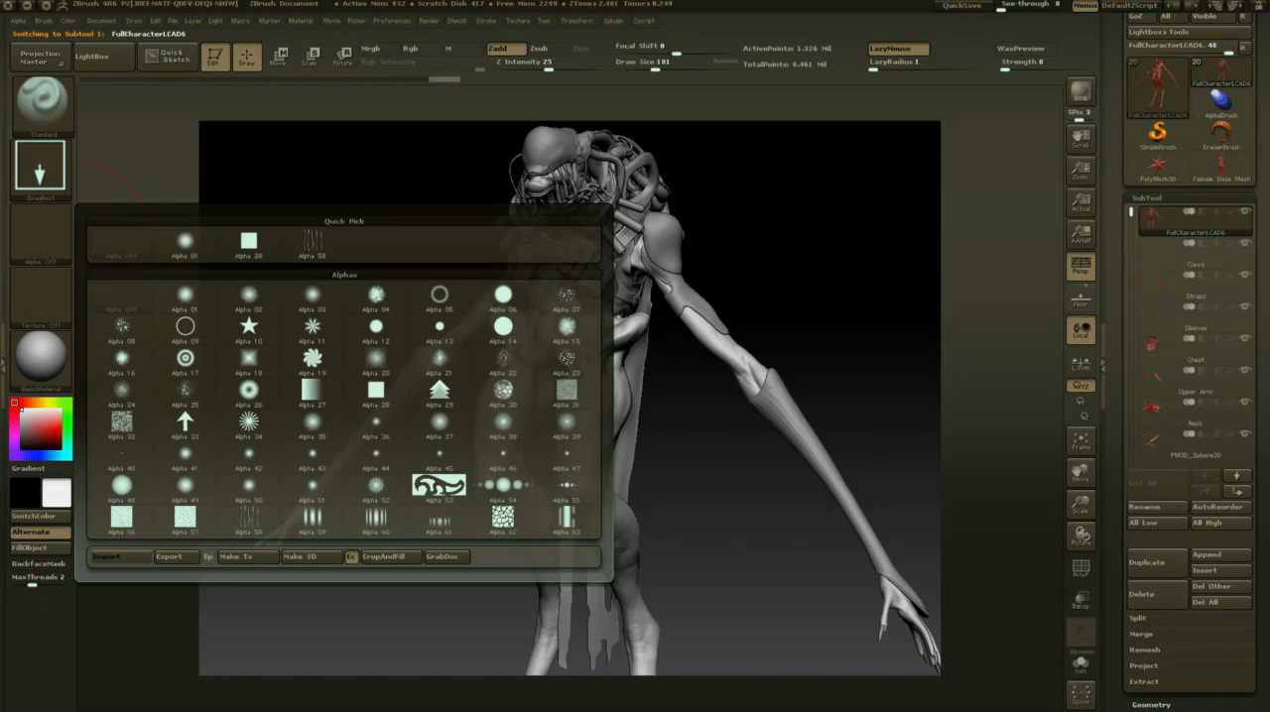Select the Move view tool in right shelf
1270x712 pixels.
point(1080,472)
